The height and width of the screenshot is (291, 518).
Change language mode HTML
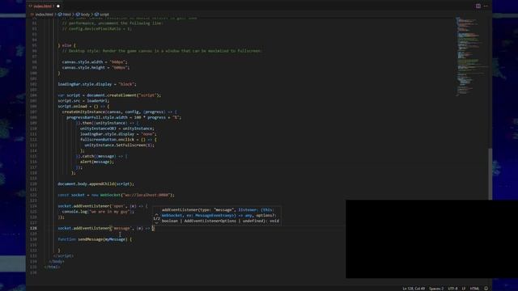pos(474,289)
